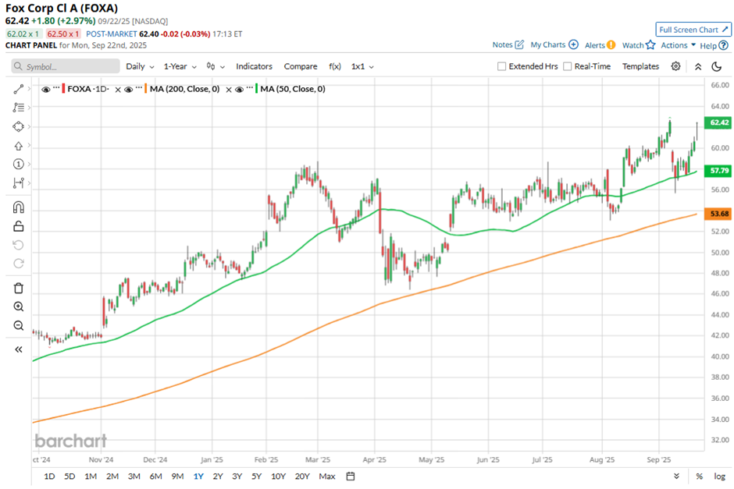Viewport: 734px width, 489px height.
Task: Click the lock drawings icon
Action: [x=19, y=226]
